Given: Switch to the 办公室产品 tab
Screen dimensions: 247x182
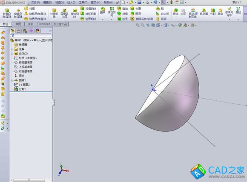Looking at the screenshot, I should point(60,24).
